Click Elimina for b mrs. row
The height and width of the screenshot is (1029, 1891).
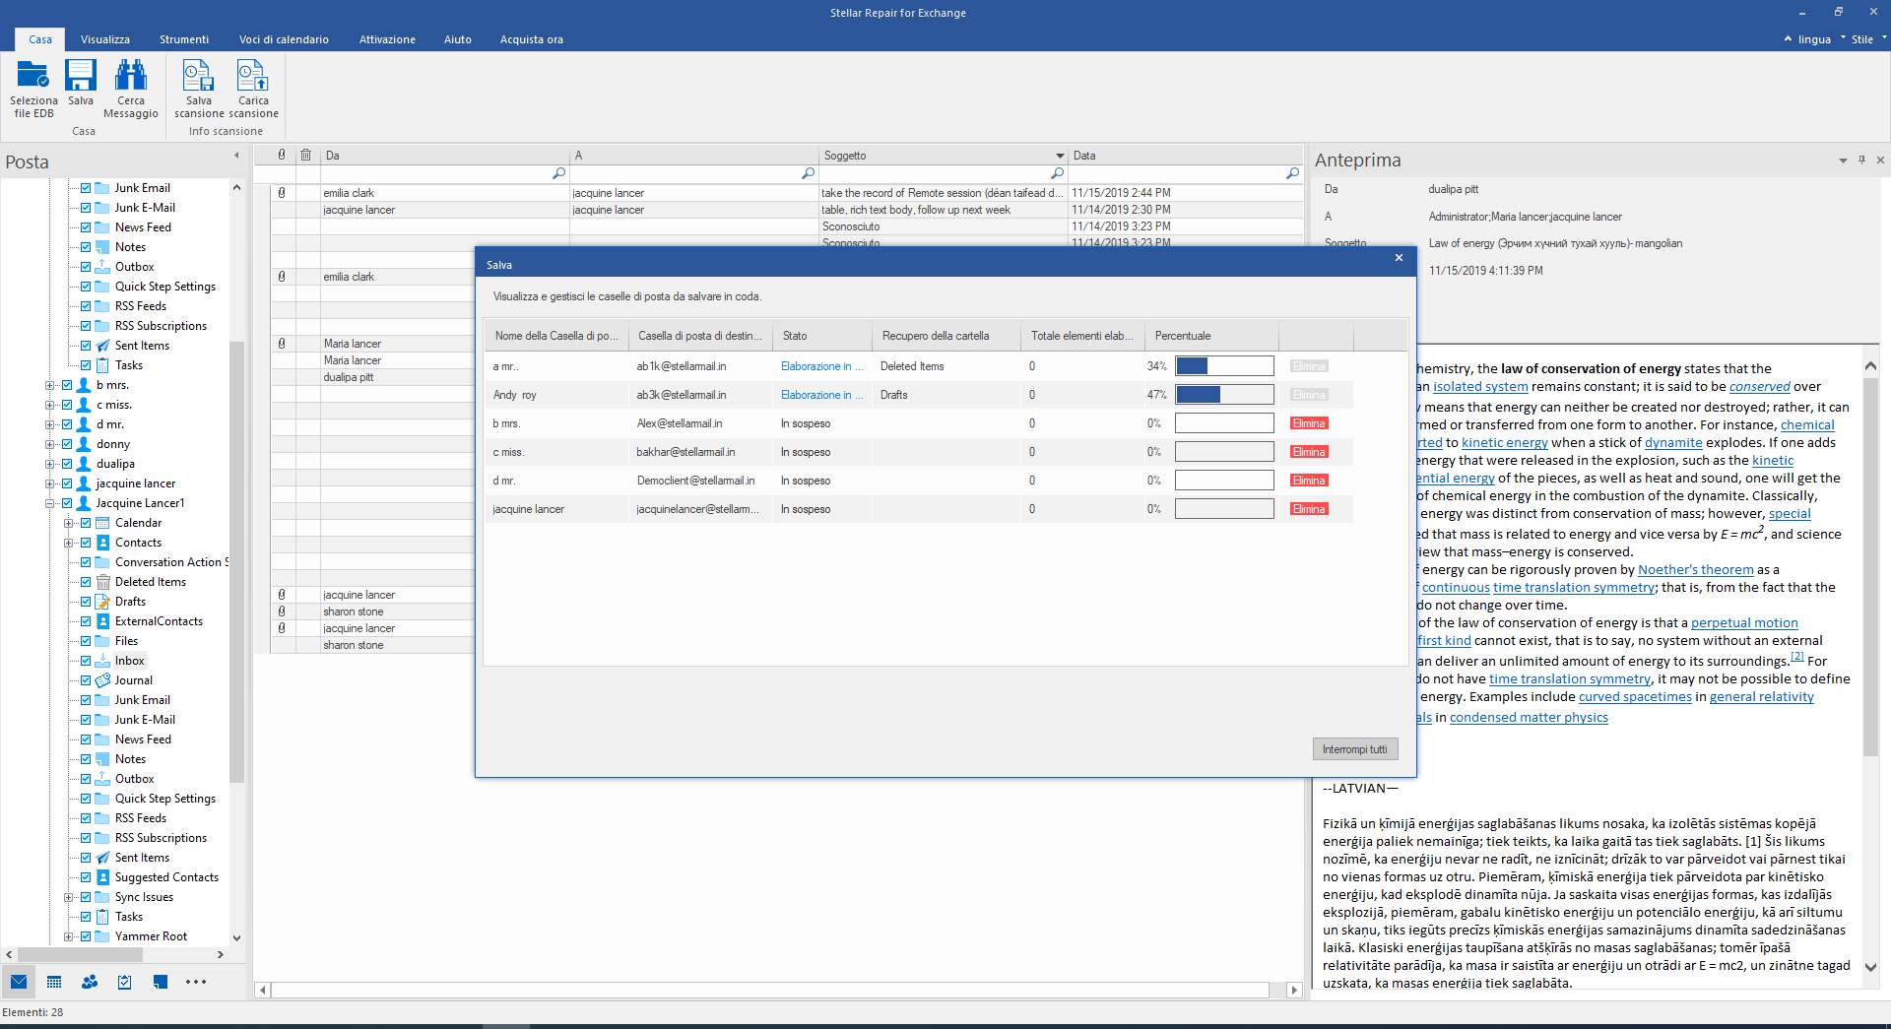(1309, 423)
